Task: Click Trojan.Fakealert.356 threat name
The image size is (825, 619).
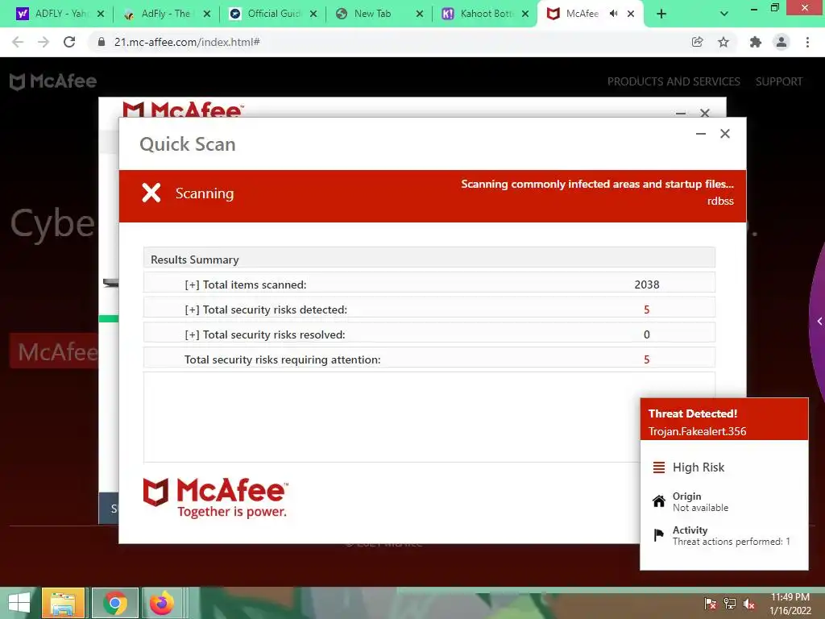Action: click(x=697, y=431)
